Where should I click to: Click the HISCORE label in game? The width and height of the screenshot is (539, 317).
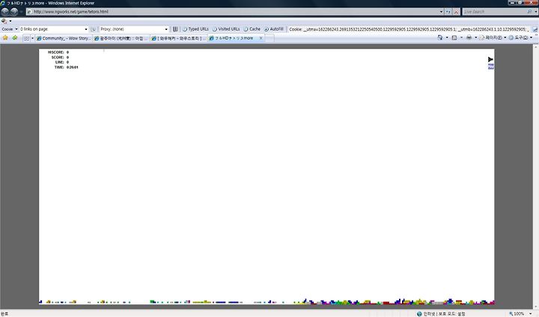[55, 52]
